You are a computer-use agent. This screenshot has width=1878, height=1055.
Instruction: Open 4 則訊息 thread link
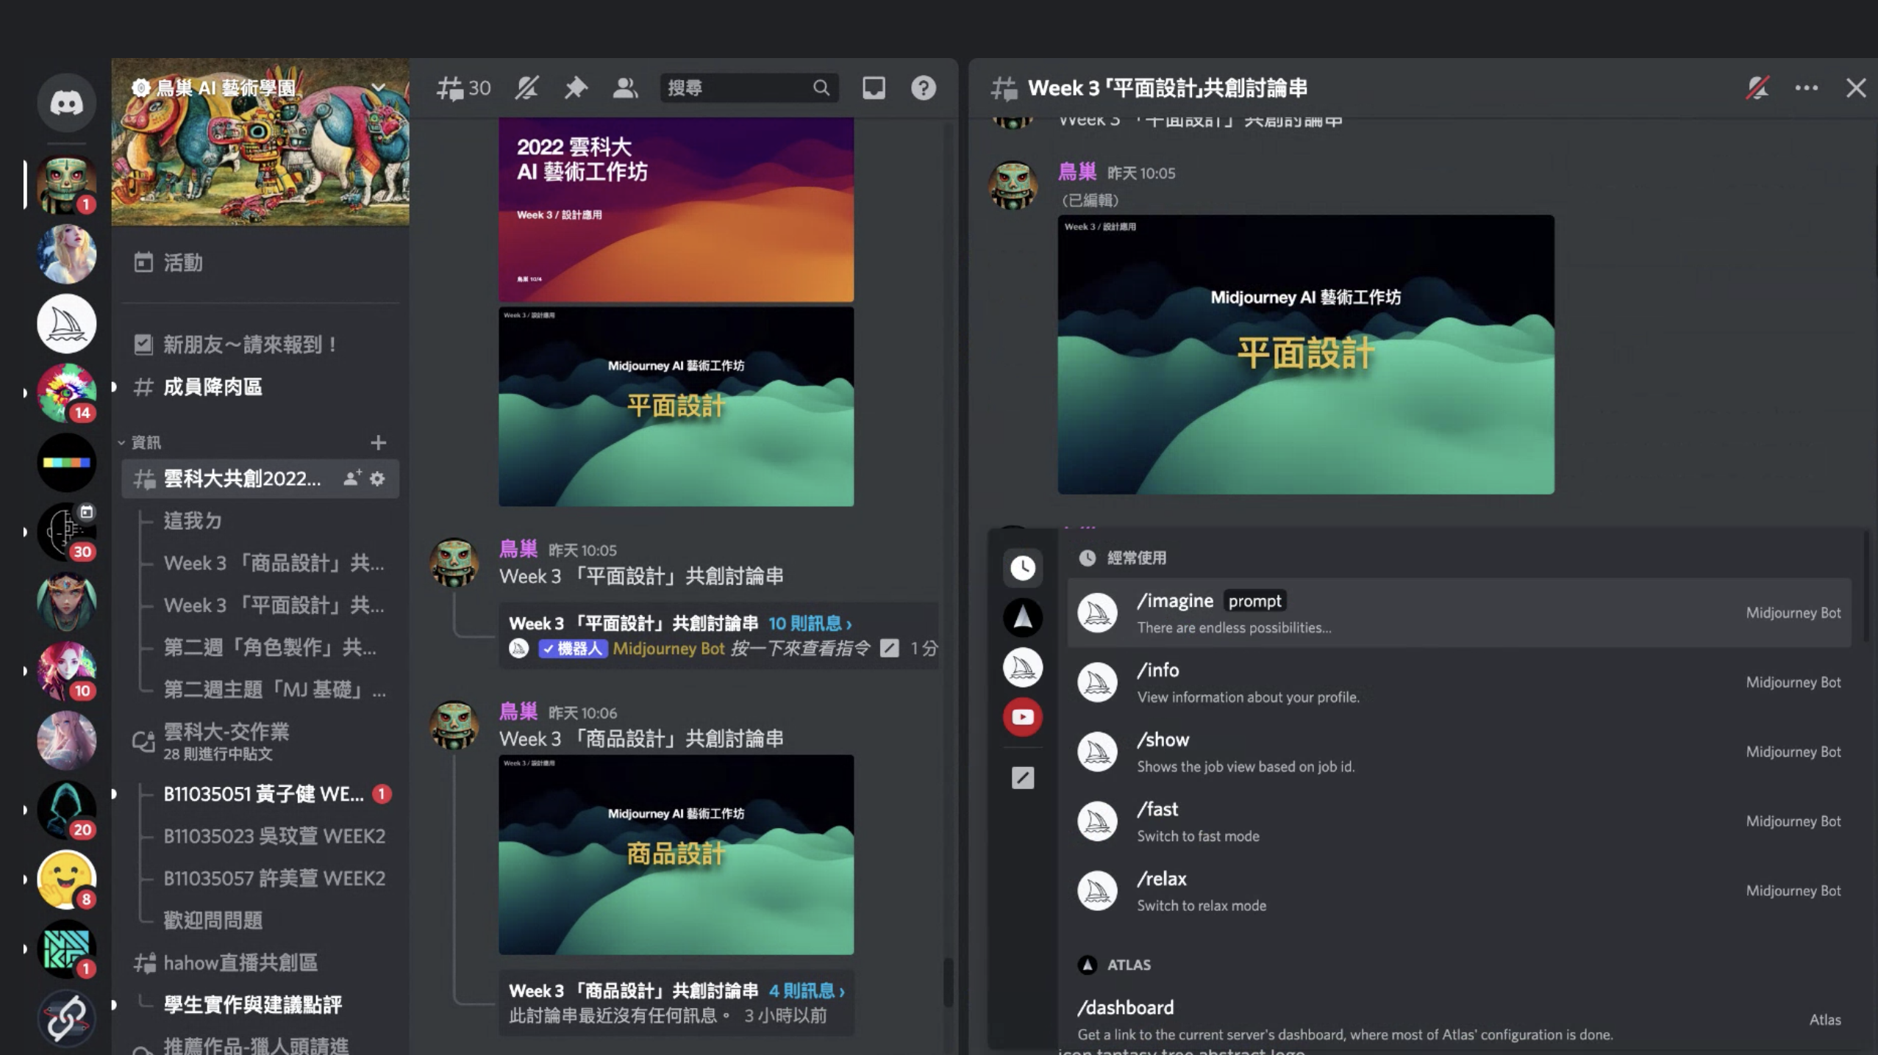tap(807, 991)
